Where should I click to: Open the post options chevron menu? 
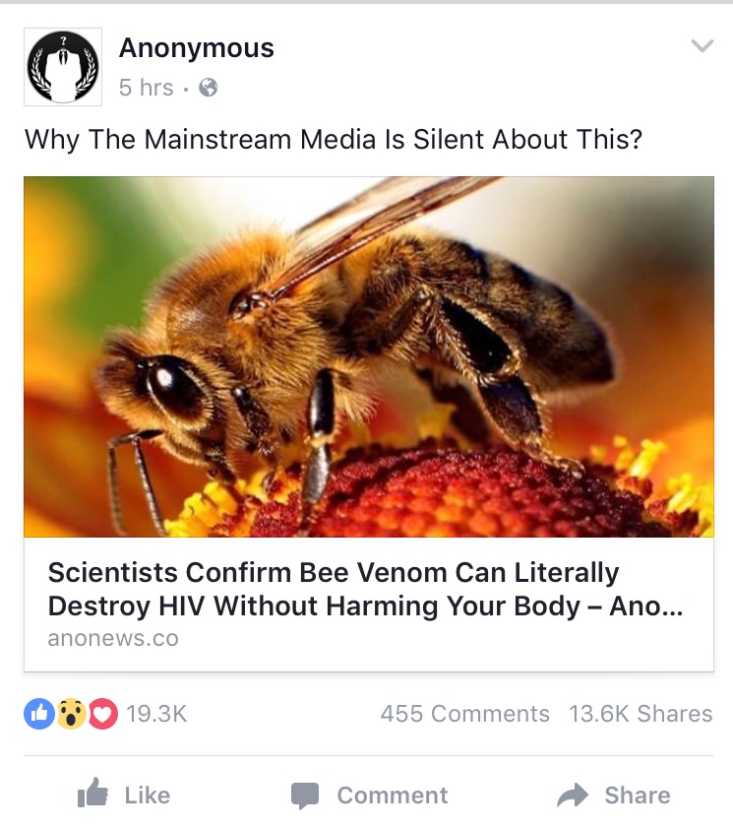coord(702,46)
